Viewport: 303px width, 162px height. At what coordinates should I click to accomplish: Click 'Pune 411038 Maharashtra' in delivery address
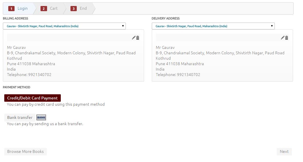coord(180,64)
